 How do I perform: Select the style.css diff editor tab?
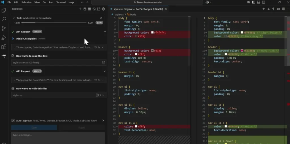pyautogui.click(x=138, y=9)
